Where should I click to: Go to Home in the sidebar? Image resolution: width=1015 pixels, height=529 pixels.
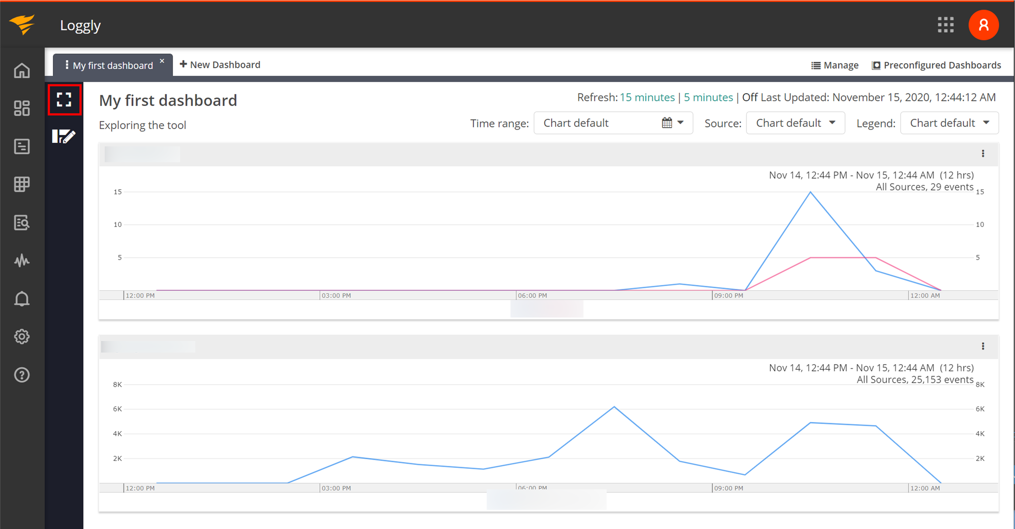22,70
